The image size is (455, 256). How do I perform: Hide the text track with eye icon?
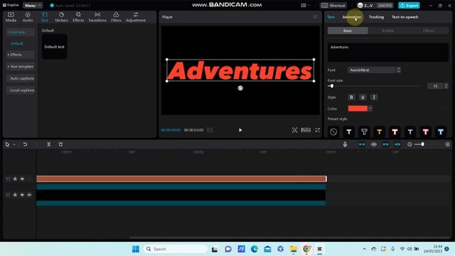[x=22, y=179]
